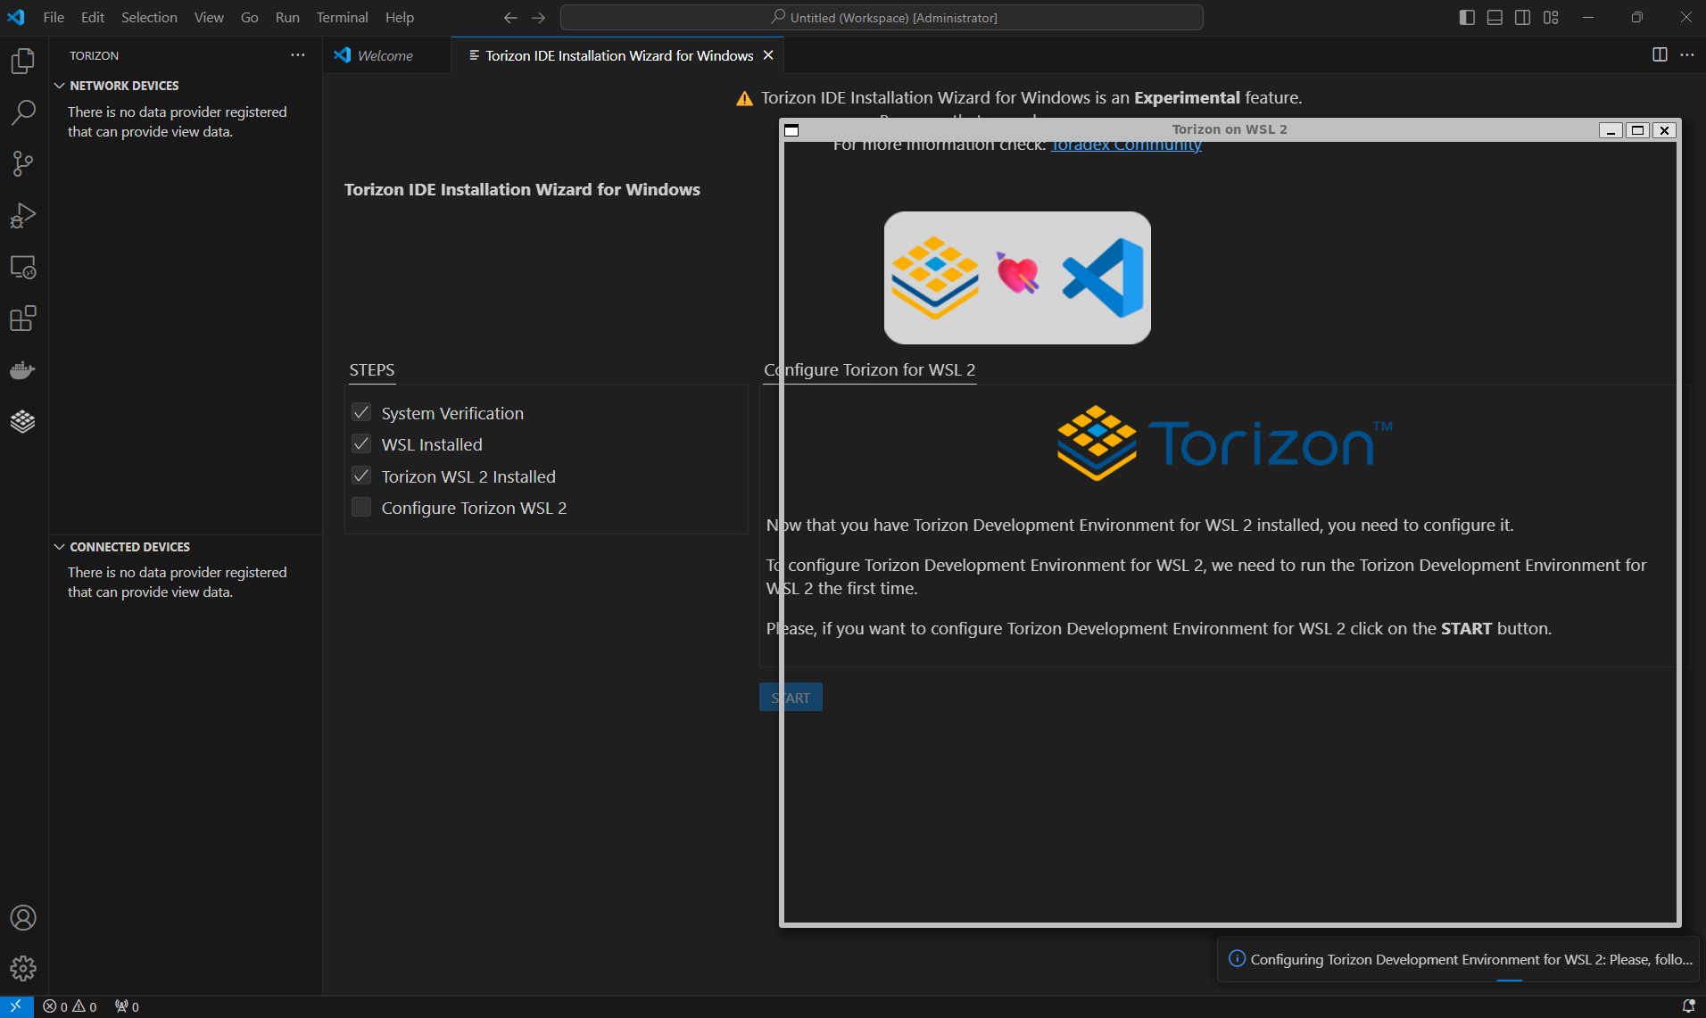Click the Torizon loves VS Code image
This screenshot has width=1706, height=1018.
(x=1017, y=277)
